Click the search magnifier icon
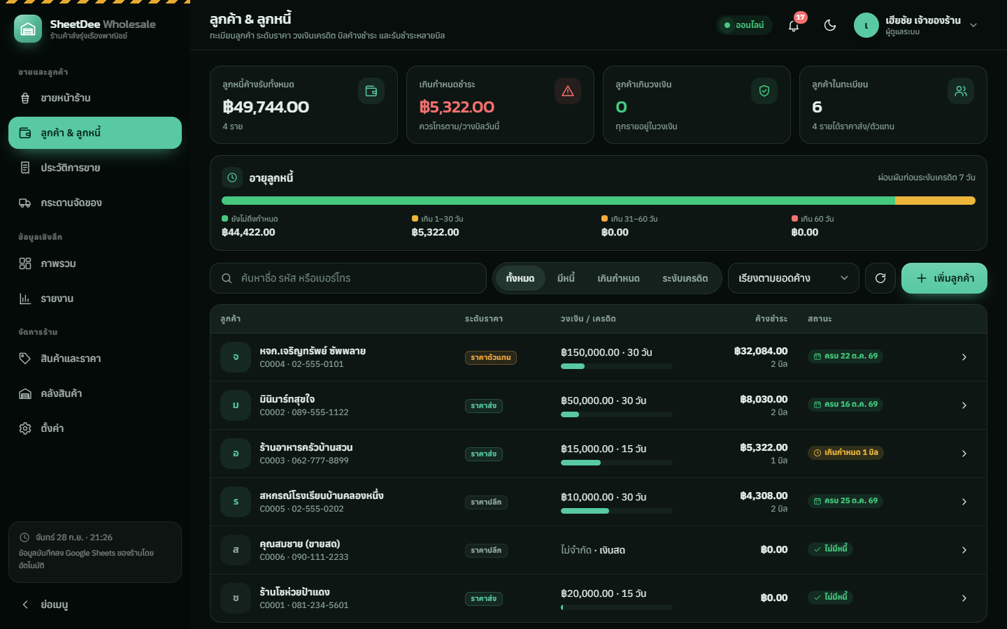Image resolution: width=1007 pixels, height=629 pixels. (227, 278)
